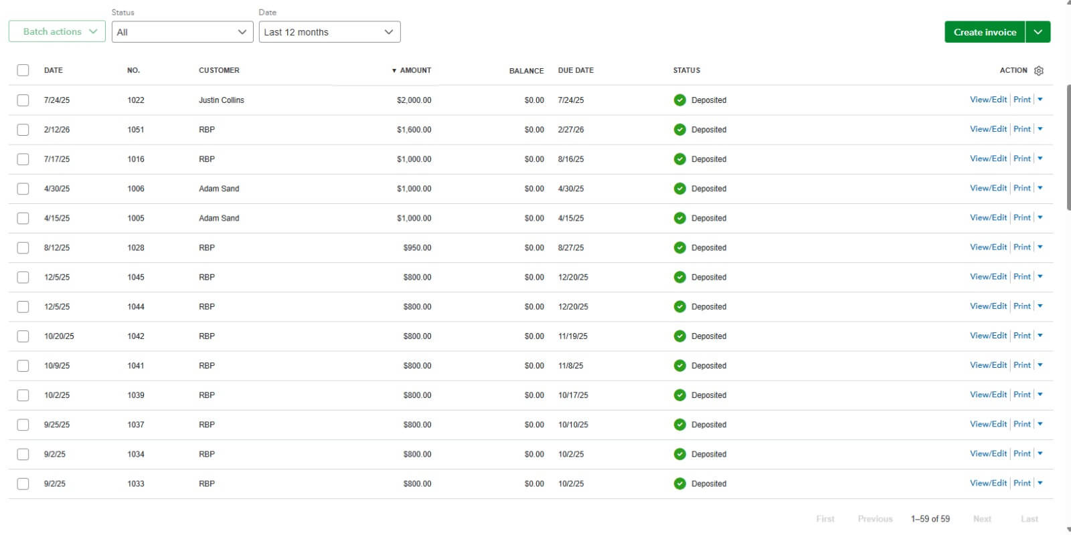1071x535 pixels.
Task: Click customer name Justin Collins
Action: (222, 100)
